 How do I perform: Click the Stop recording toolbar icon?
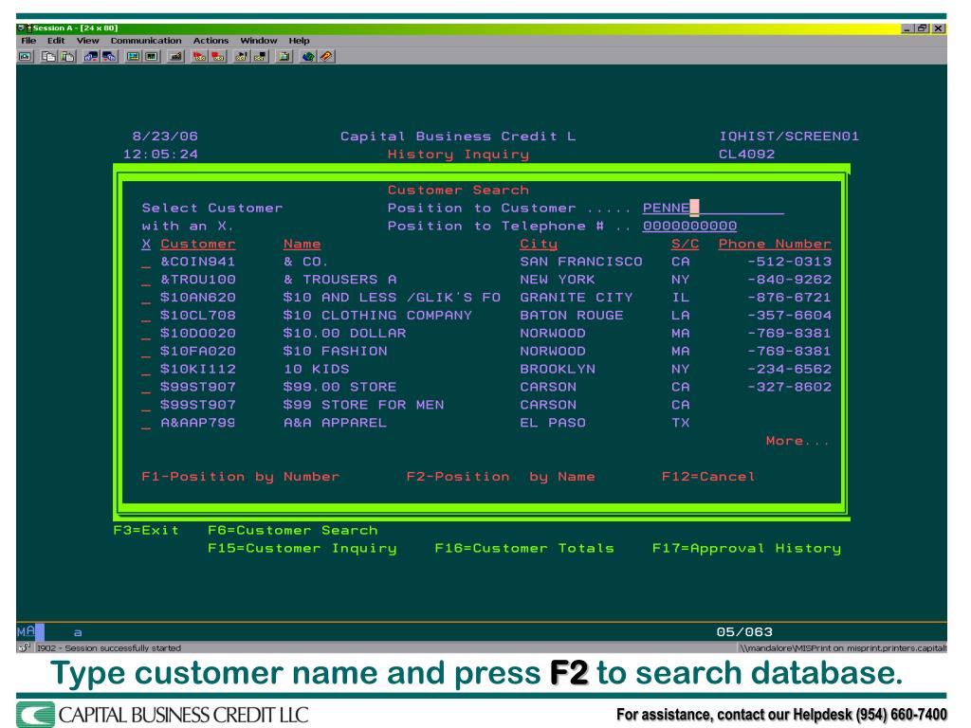pos(218,56)
